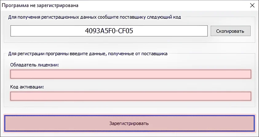This screenshot has height=137, width=259.
Task: Close the registration dialog window
Action: 252,6
